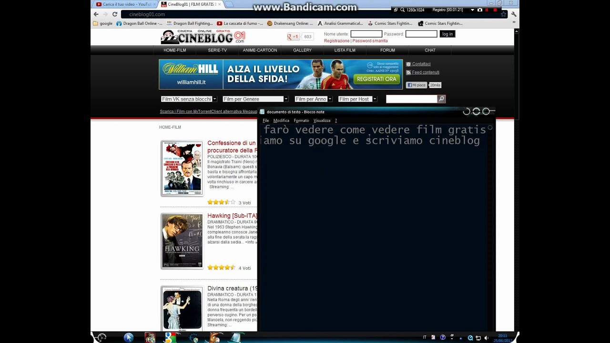This screenshot has width=610, height=343.
Task: Reload the cineblog01 page
Action: (x=115, y=14)
